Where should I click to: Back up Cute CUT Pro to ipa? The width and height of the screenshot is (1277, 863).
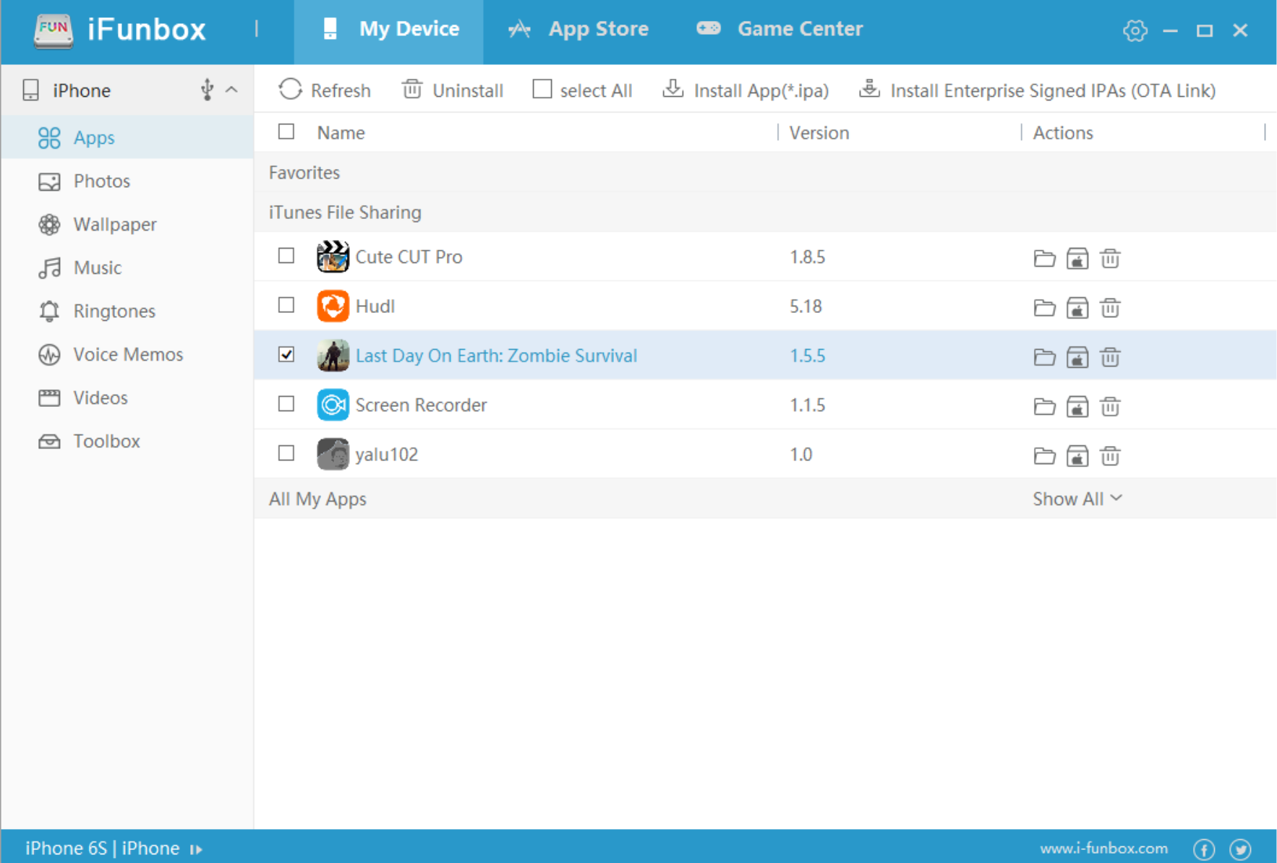pos(1077,258)
